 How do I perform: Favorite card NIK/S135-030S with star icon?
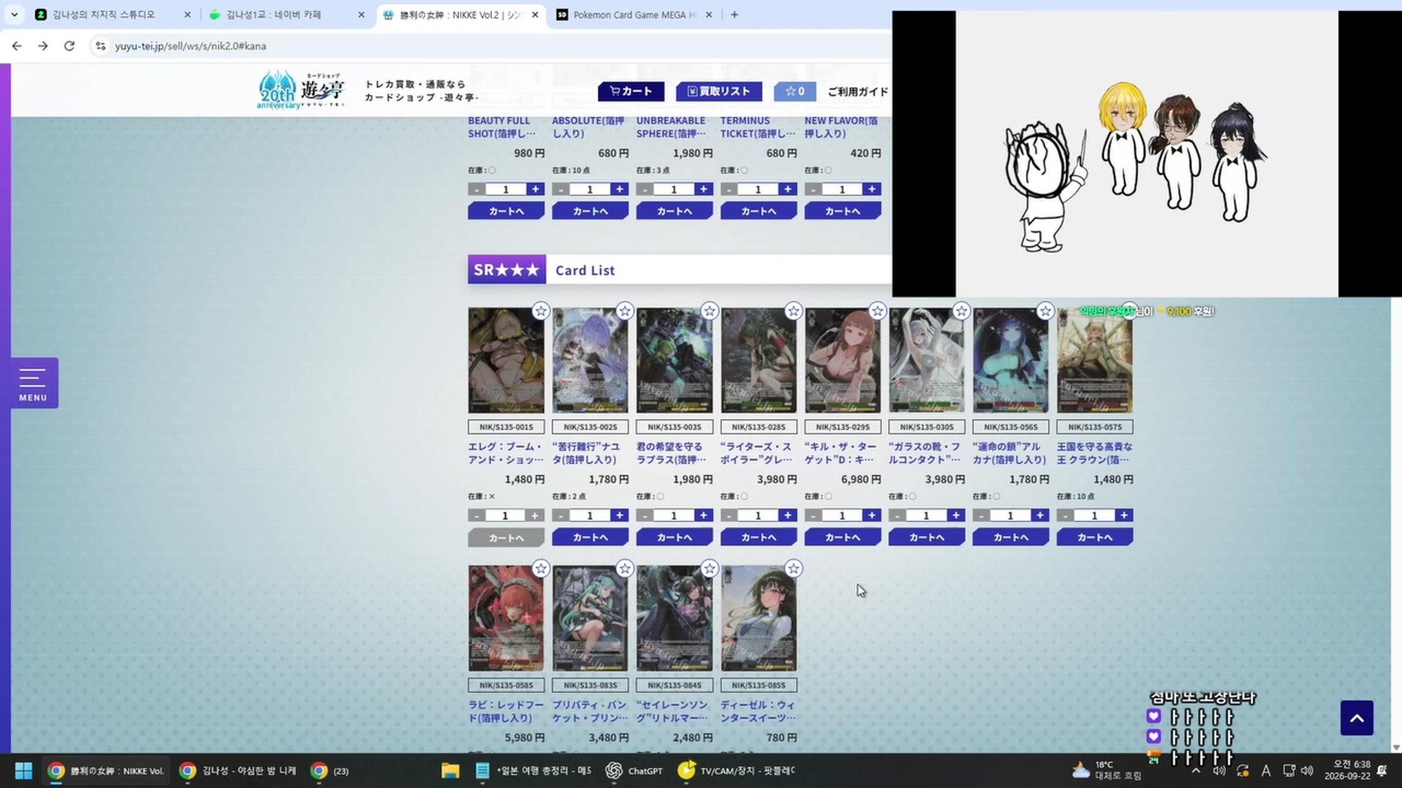tap(961, 311)
